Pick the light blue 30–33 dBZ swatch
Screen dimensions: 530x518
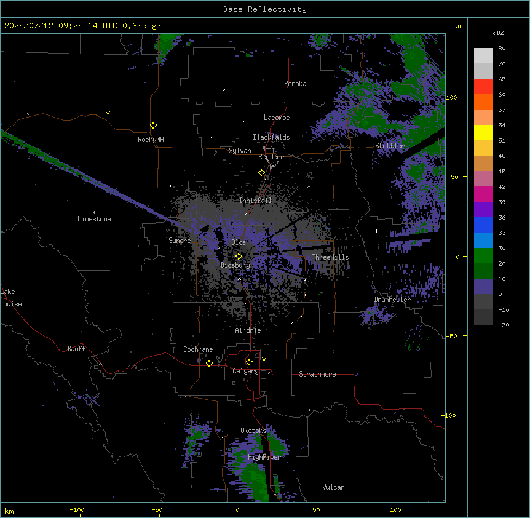pos(483,240)
